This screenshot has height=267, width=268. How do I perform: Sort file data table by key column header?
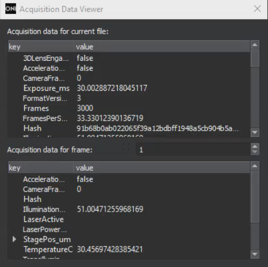pos(41,47)
